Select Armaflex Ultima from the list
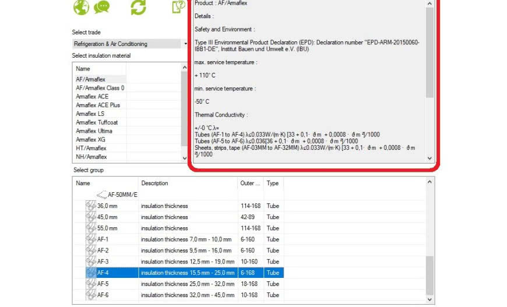507x307 pixels. [x=94, y=131]
